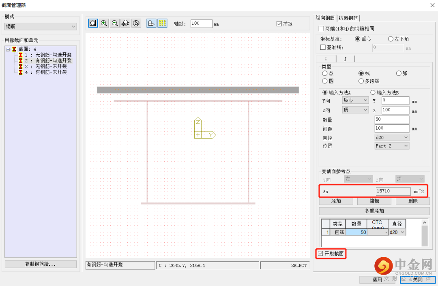Click the Y coordinate input field
This screenshot has width=438, height=286.
tap(395, 100)
